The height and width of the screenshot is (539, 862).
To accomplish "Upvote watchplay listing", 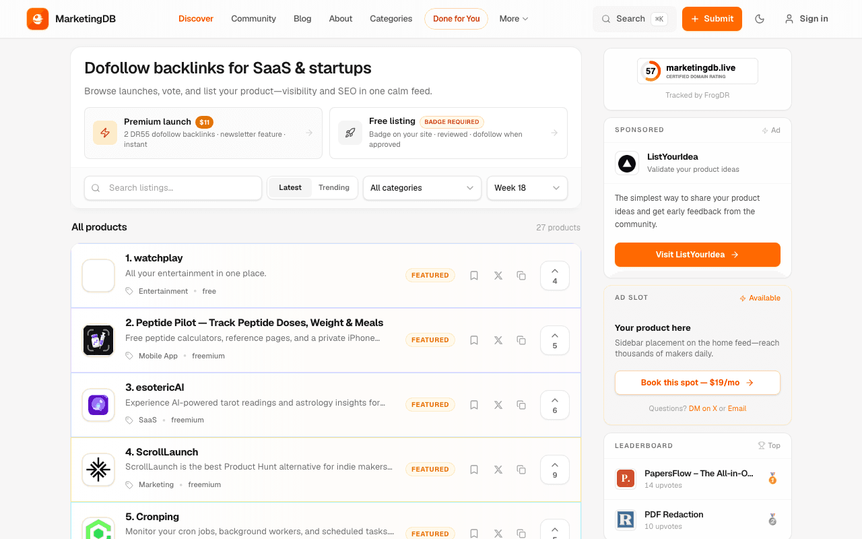I will coord(555,276).
